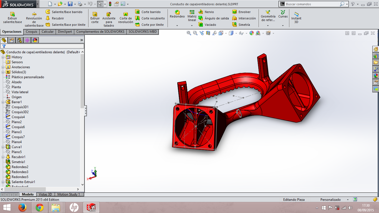Select Corte de revolución tool
The image size is (379, 213).
click(x=126, y=18)
